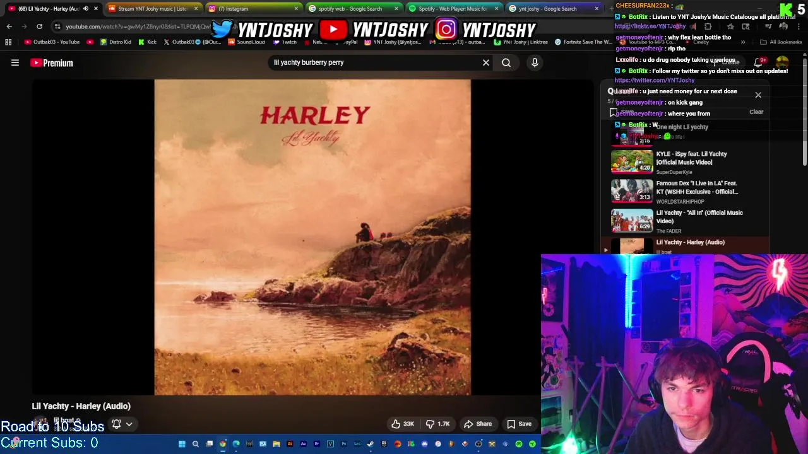Clear the queue list
The width and height of the screenshot is (808, 454).
point(756,112)
